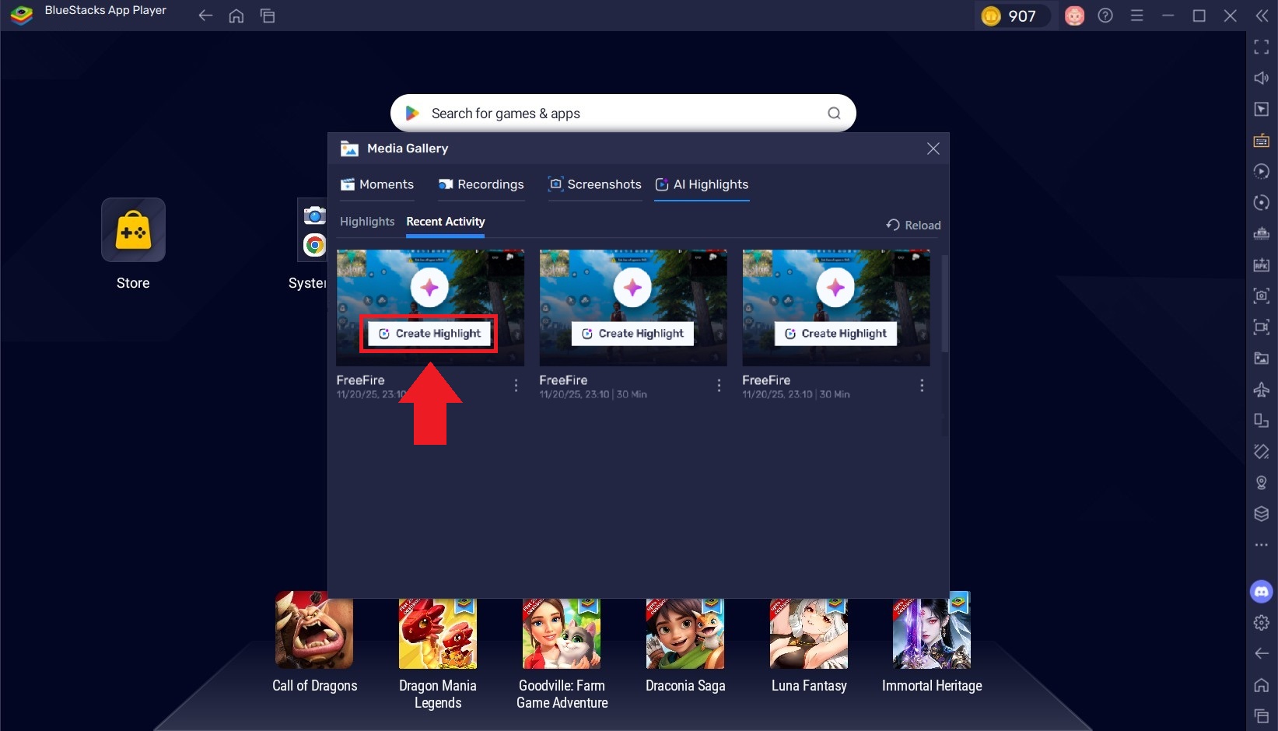Collapse the side toolbar with double chevron

pos(1261,16)
